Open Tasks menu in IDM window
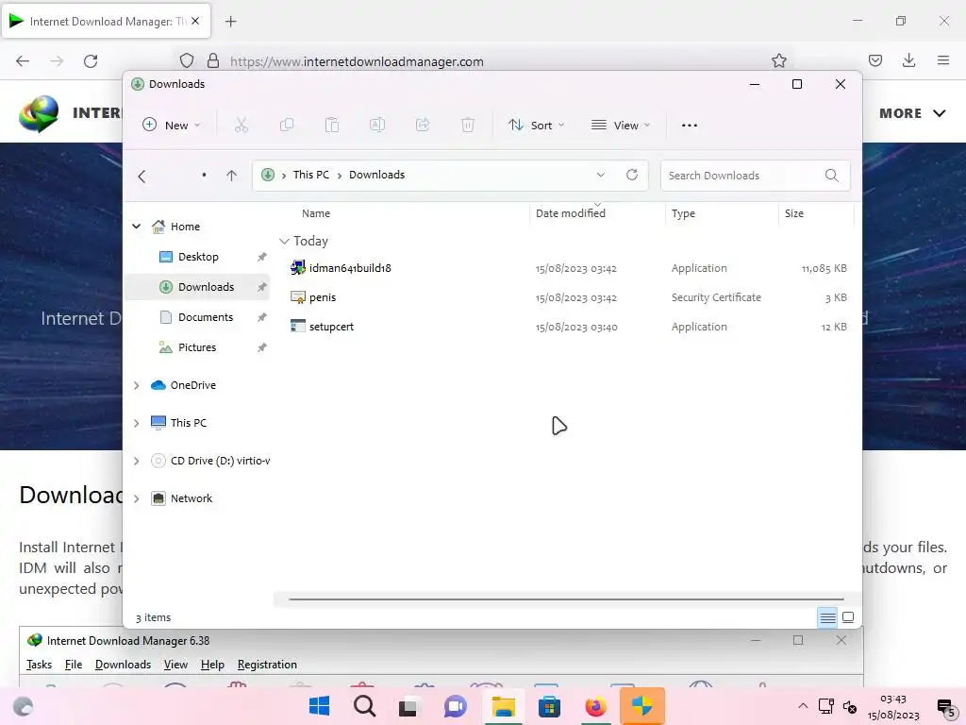 [x=39, y=664]
